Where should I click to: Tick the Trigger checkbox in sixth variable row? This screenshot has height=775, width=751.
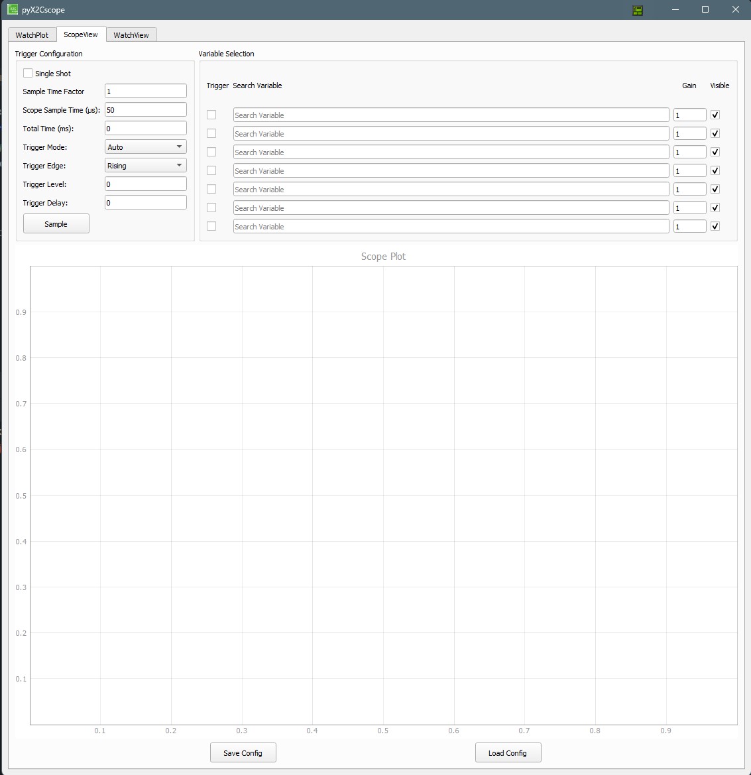point(211,208)
